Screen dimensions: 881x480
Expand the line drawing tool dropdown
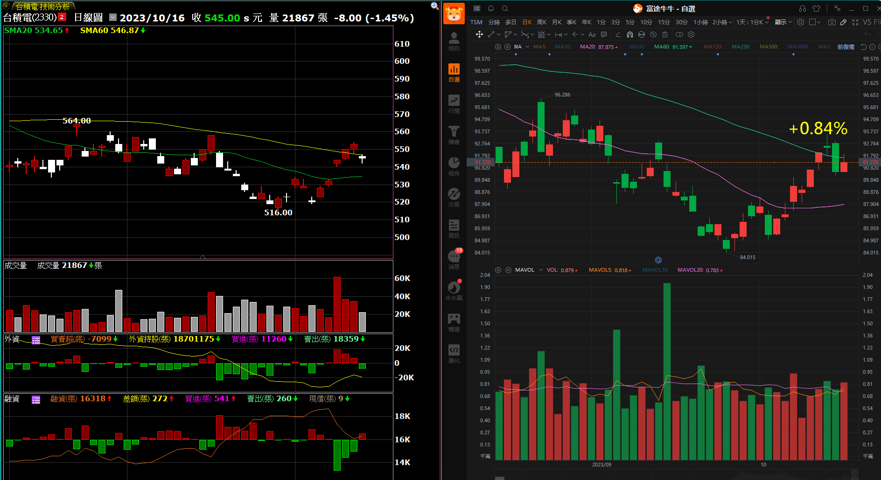coord(499,34)
